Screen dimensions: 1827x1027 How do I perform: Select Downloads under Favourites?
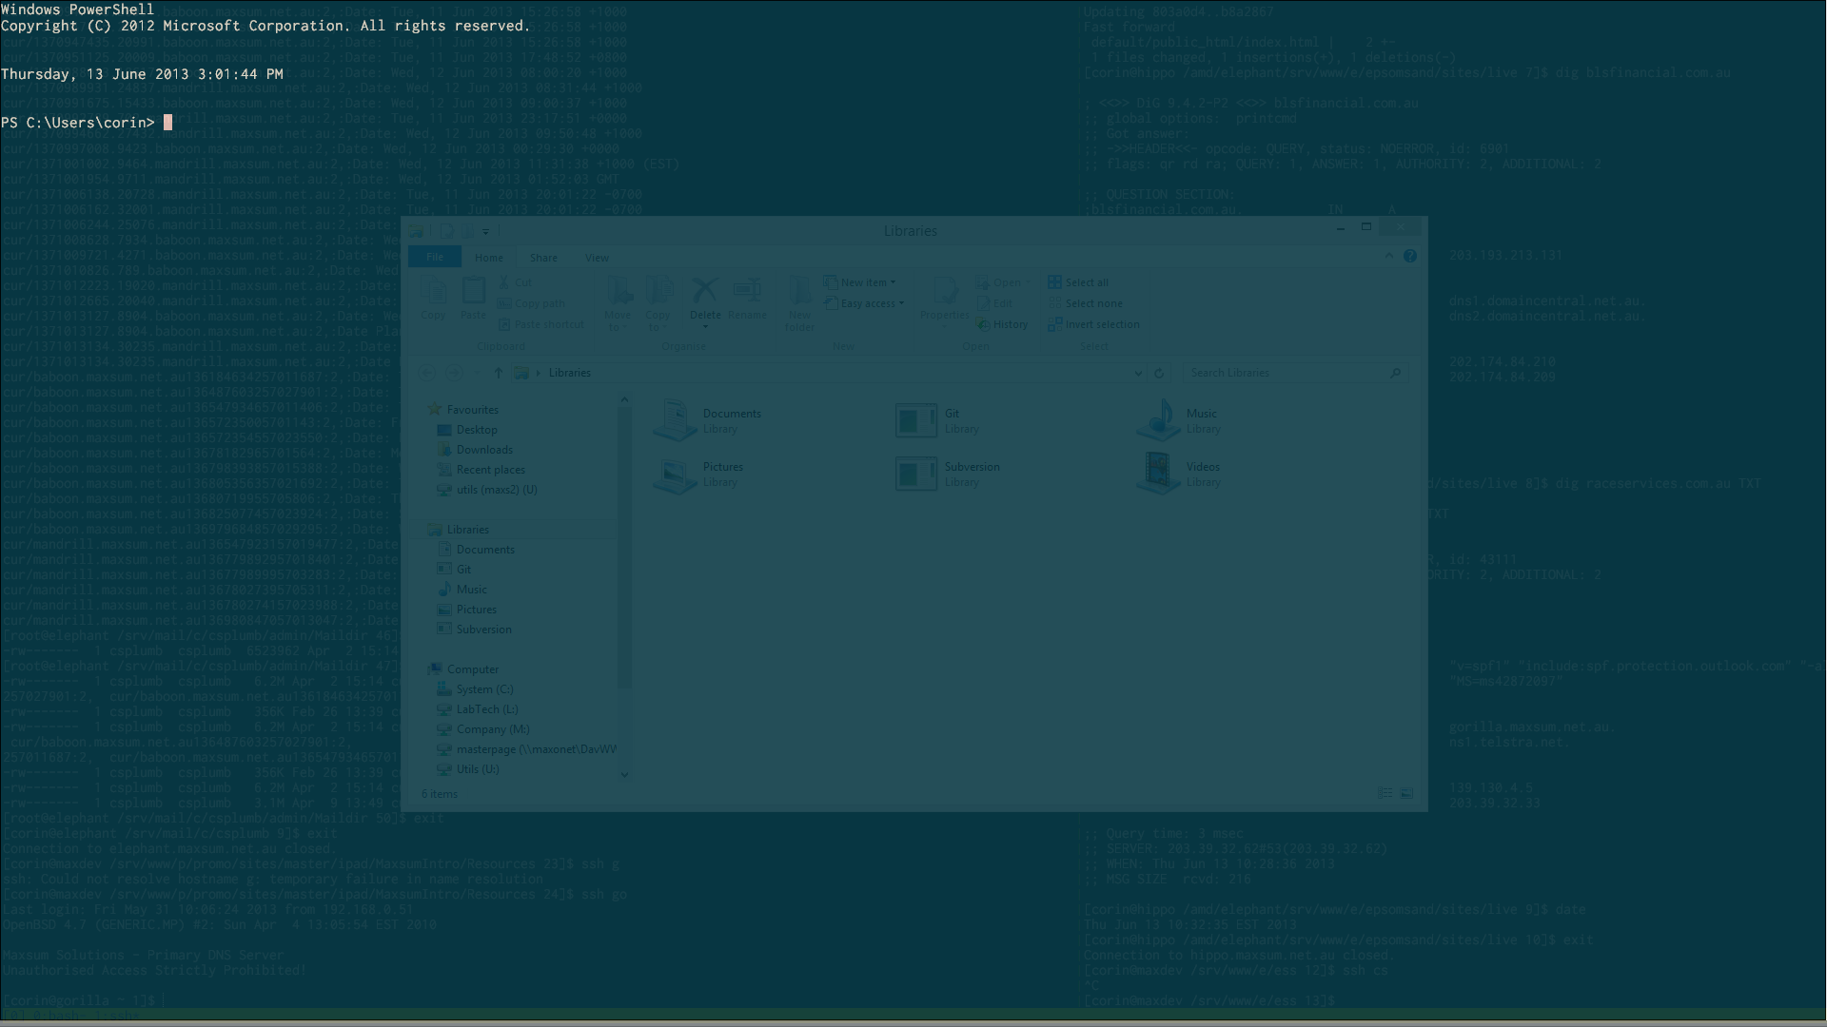[x=475, y=450]
